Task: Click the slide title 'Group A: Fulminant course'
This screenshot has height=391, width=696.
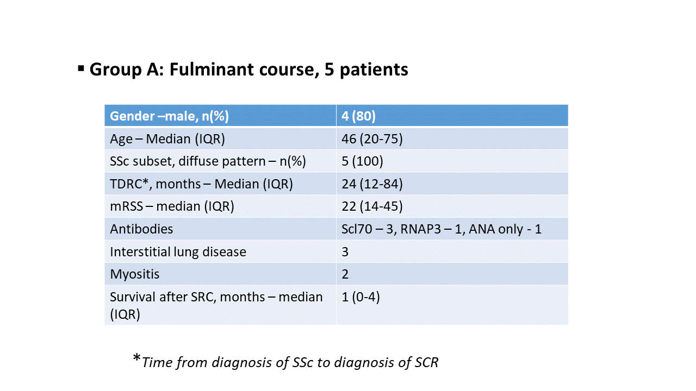Action: pos(248,70)
